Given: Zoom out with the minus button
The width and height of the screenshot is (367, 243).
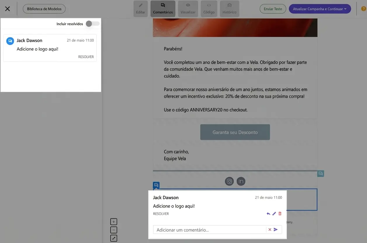Looking at the screenshot, I should point(114,230).
